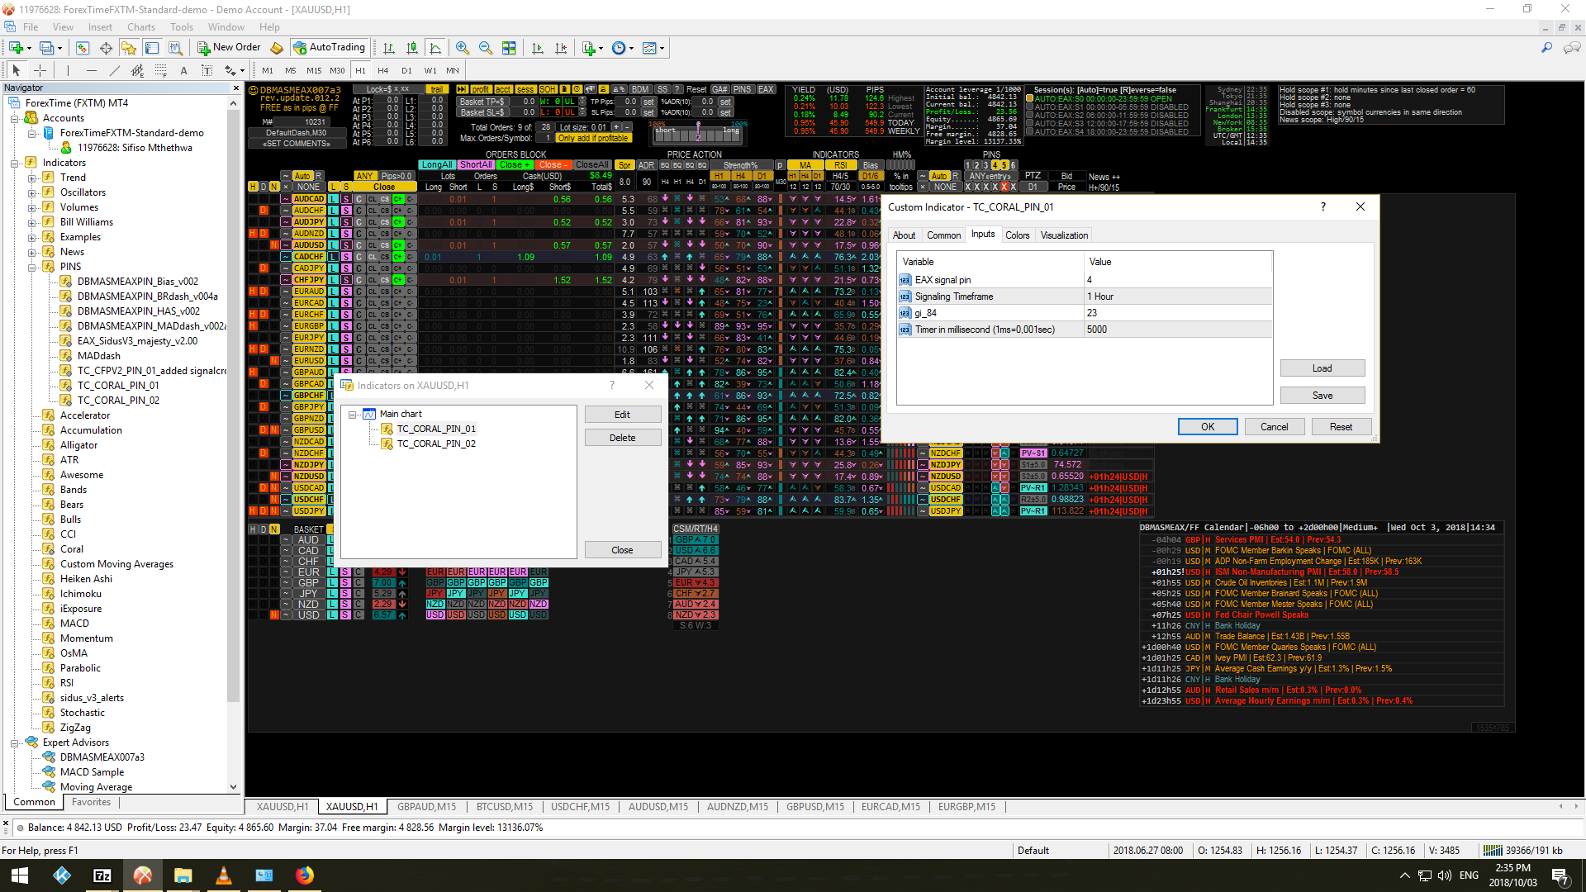
Task: Open templates dropdown arrow
Action: [662, 48]
